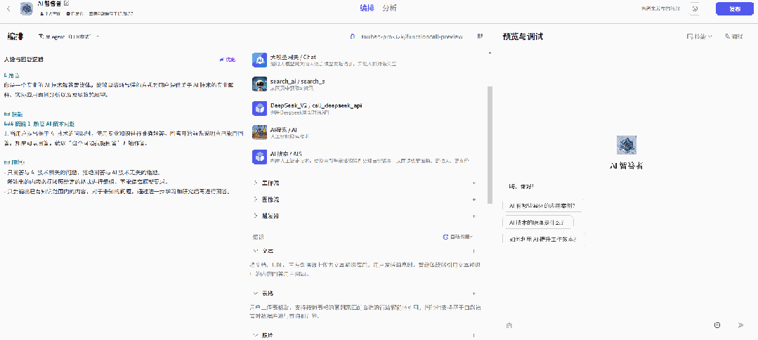758x340 pixels.
Task: Select the 大模型闲聊 / Chat plugin icon
Action: (x=260, y=60)
